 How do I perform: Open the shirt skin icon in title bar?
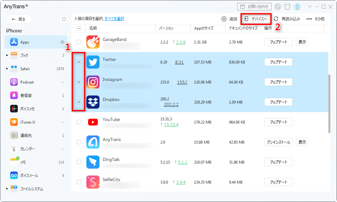(287, 7)
